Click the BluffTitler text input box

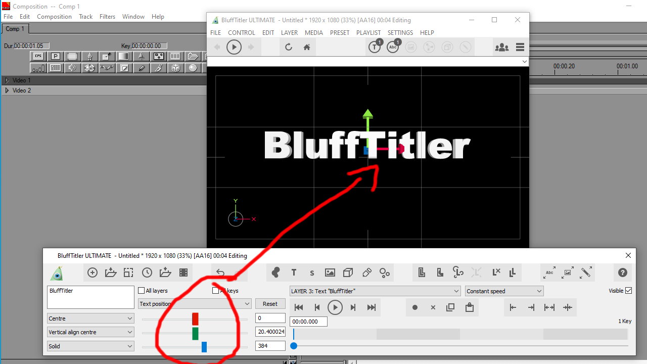coord(90,297)
